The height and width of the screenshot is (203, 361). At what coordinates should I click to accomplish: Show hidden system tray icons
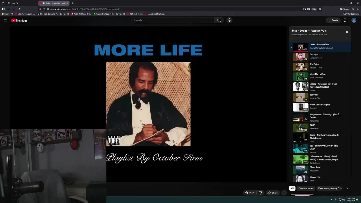click(331, 200)
